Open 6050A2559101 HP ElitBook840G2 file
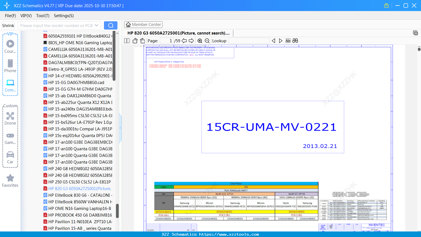 [78, 36]
